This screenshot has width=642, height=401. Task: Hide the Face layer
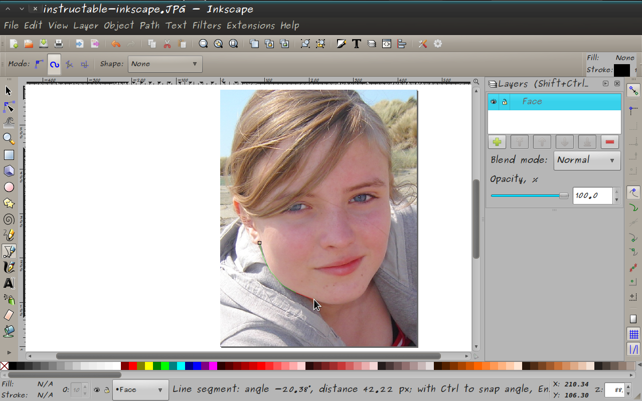[493, 101]
